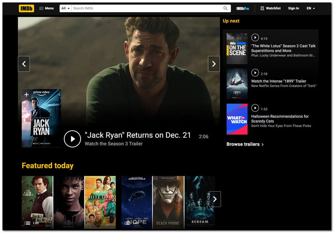Open Halloween Recommendations for Scaredy Cats title
The width and height of the screenshot is (334, 233).
pos(280,119)
